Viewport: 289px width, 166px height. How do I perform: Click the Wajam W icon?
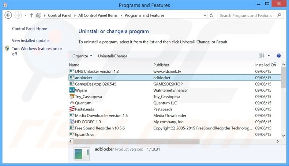72,90
